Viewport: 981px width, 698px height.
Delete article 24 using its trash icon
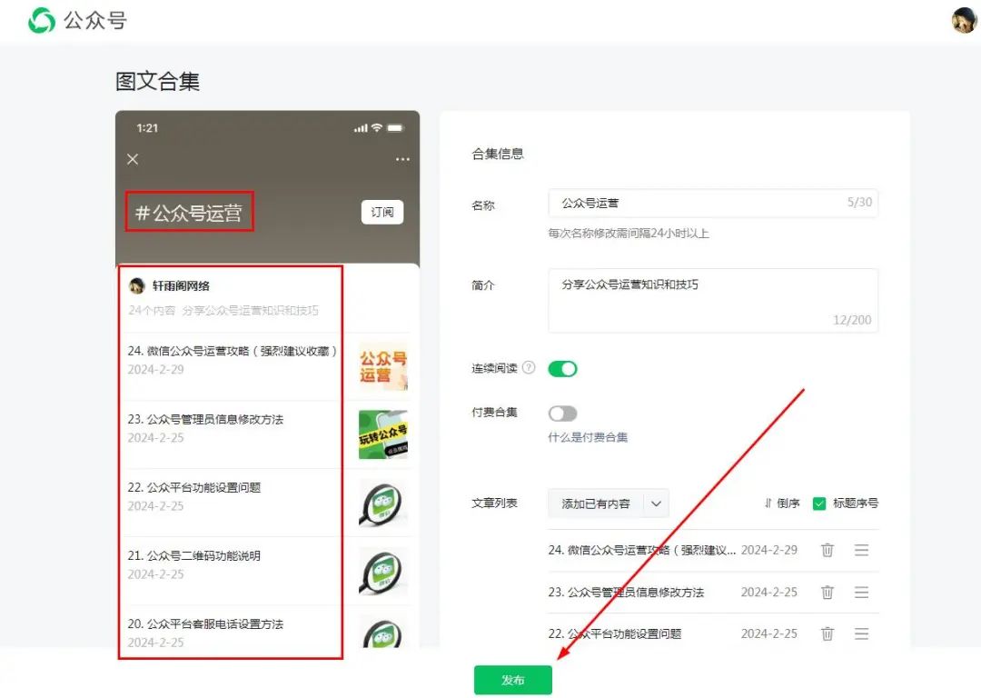tap(827, 550)
